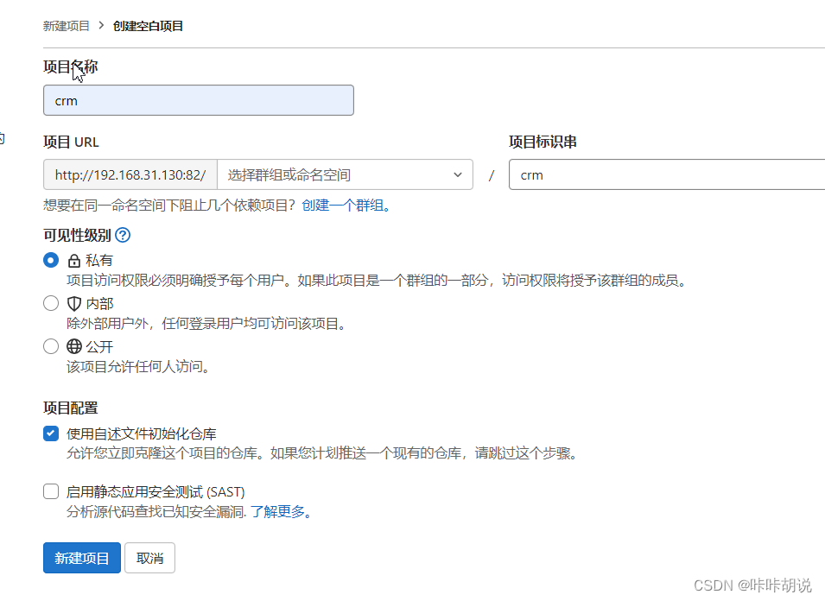Click the http://192.168.31.130:82/ URL prefix
Screen dimensions: 825x601
130,174
